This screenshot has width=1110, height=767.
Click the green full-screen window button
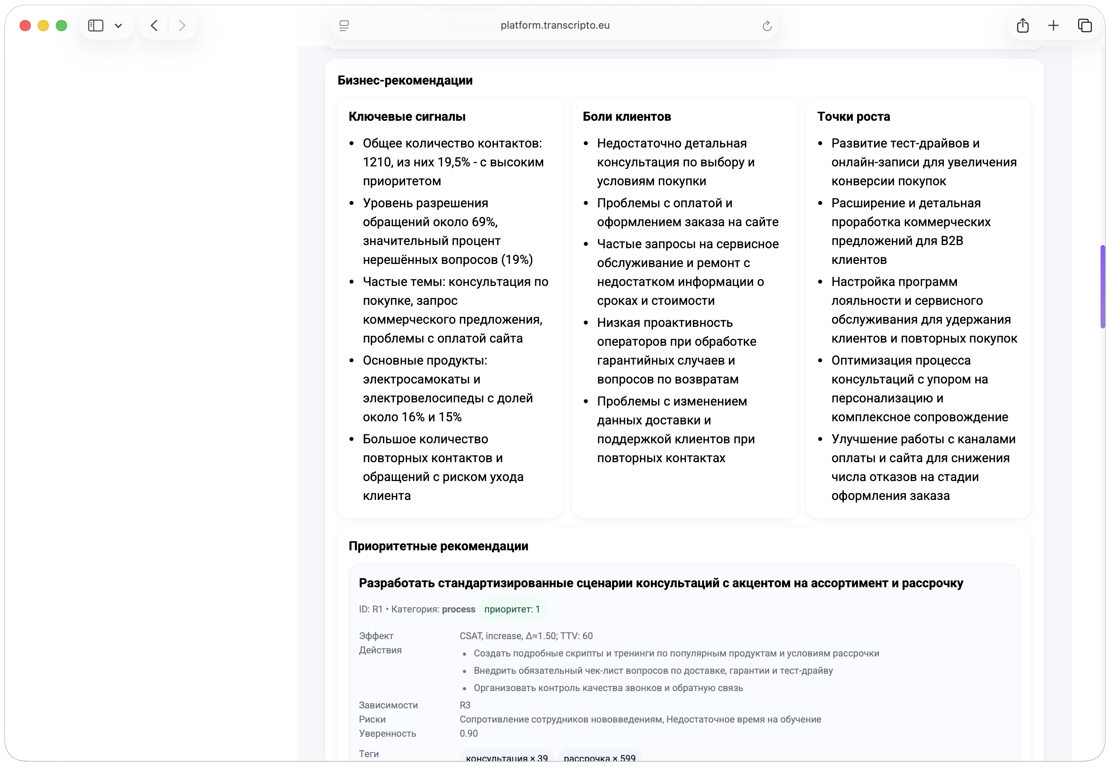pos(61,26)
